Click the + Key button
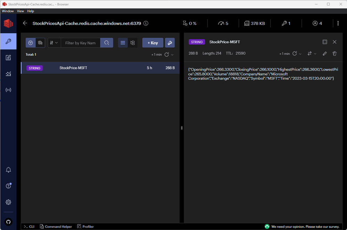The width and height of the screenshot is (347, 230). 153,43
